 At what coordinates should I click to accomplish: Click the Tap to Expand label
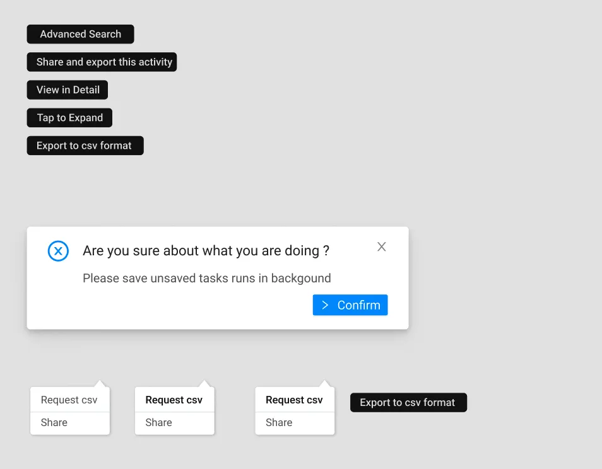pos(69,118)
